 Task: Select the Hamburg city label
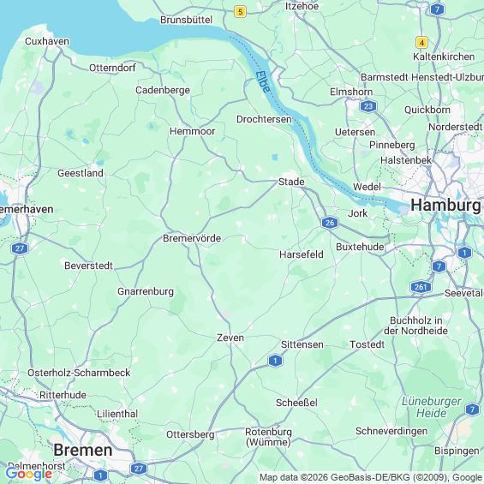(x=445, y=205)
